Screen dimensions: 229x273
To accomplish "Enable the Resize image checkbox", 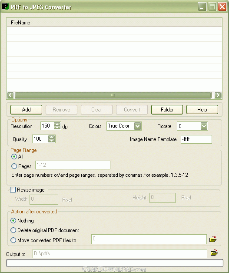I will tap(13, 189).
